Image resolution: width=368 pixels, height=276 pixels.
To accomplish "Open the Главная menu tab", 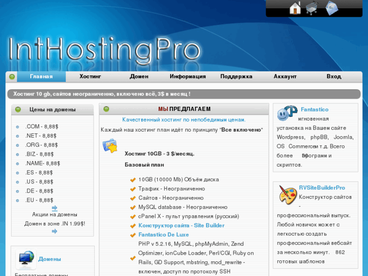I will tap(42, 76).
